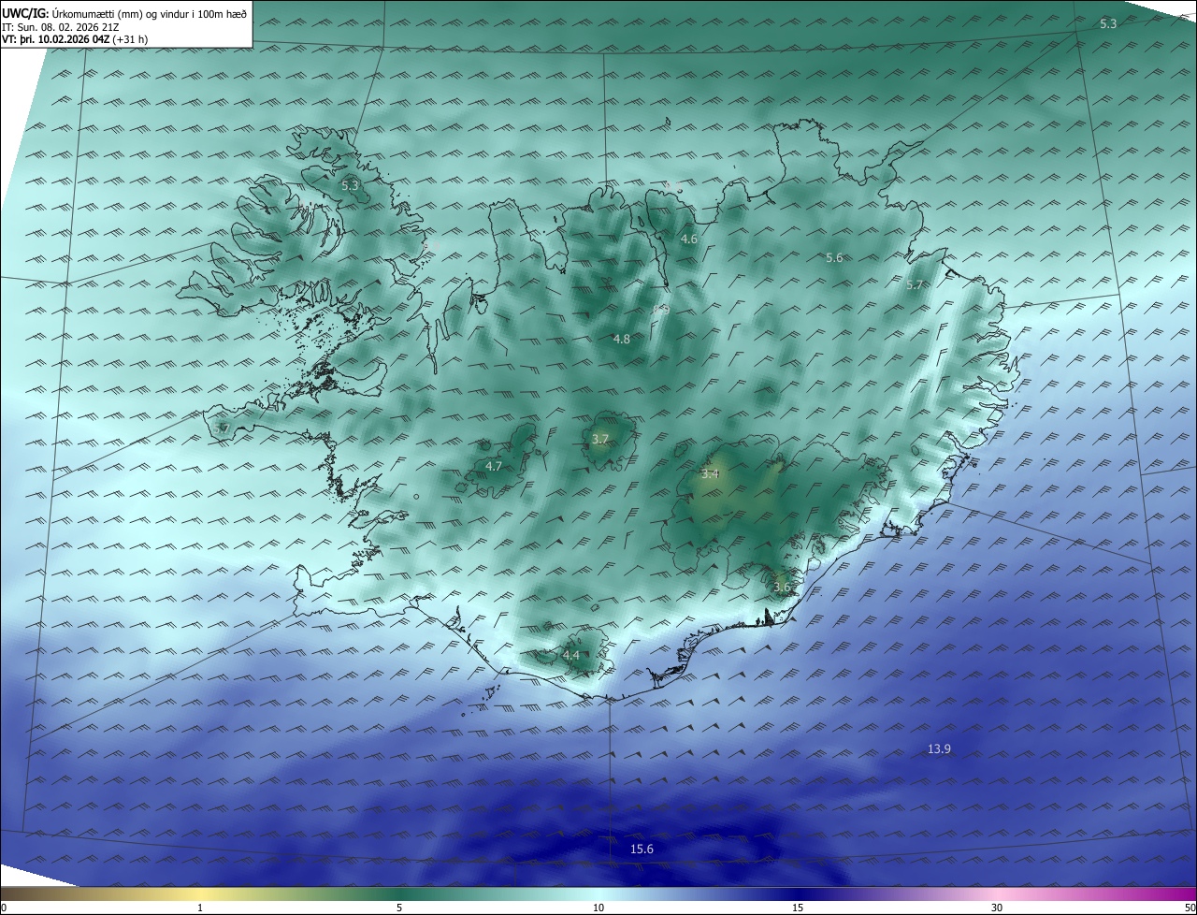Click the 4.6 value in north Iceland
The image size is (1197, 915).
point(689,239)
